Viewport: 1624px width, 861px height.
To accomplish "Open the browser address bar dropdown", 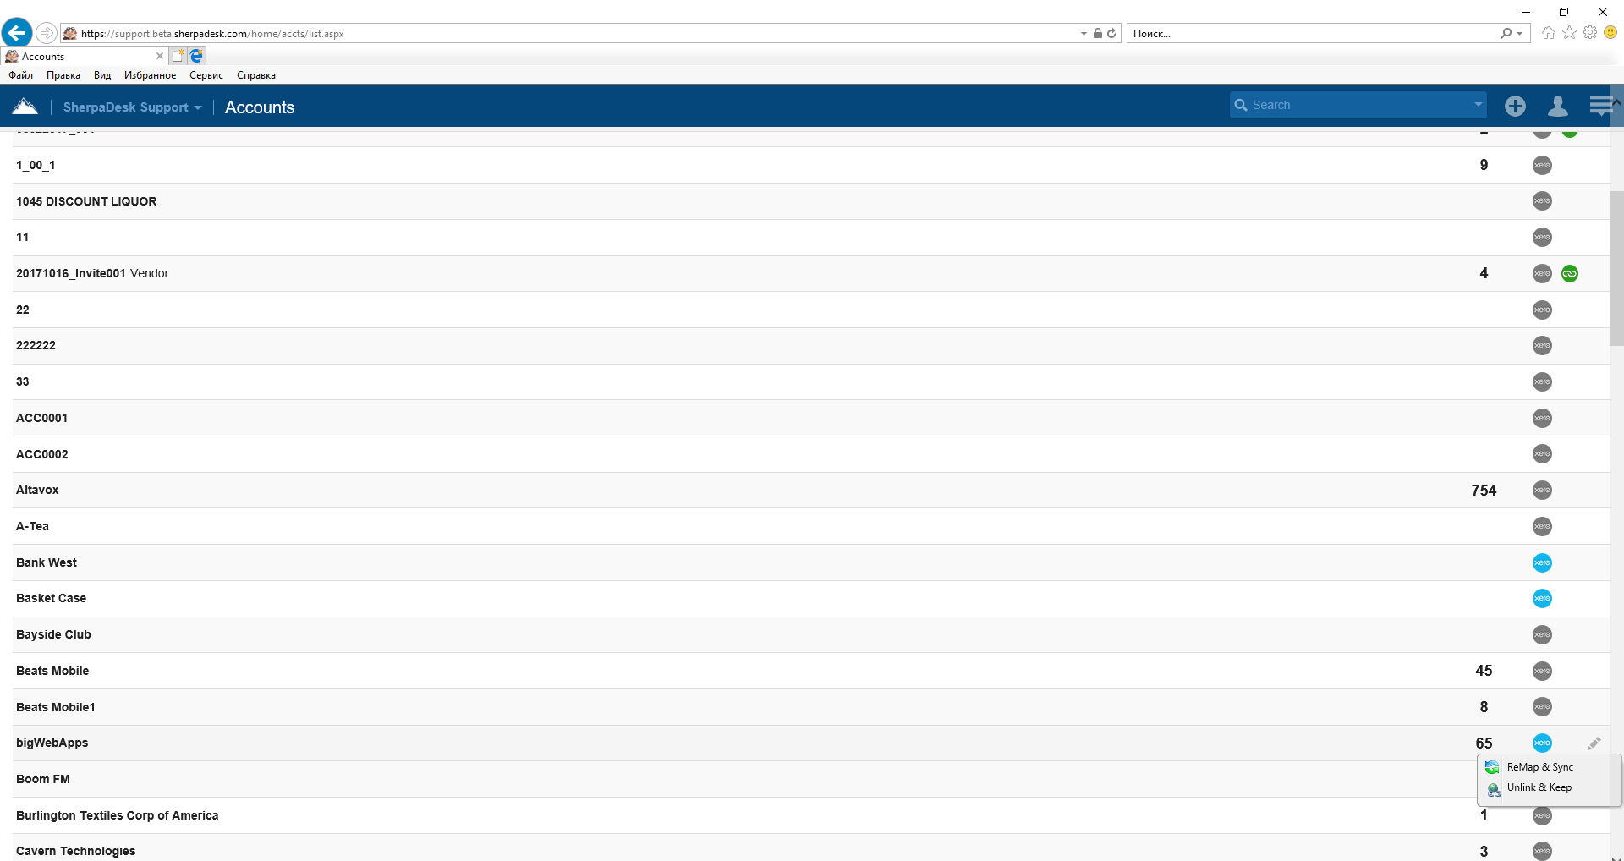I will [1084, 34].
